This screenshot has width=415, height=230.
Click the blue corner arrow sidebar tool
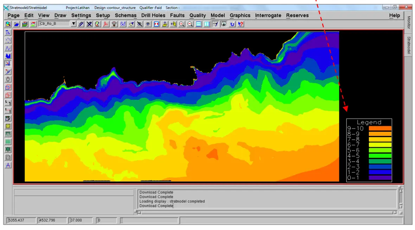[x=8, y=64]
